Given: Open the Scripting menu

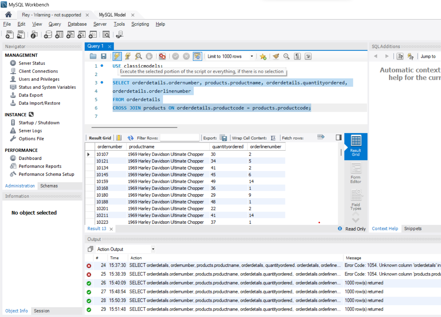Looking at the screenshot, I should [x=140, y=24].
